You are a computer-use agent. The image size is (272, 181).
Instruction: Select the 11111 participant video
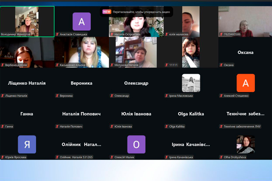pyautogui.click(x=191, y=52)
